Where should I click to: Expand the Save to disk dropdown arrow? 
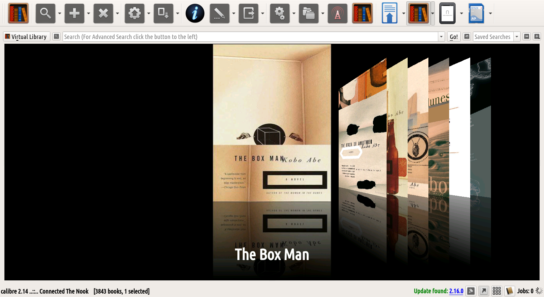tap(262, 14)
